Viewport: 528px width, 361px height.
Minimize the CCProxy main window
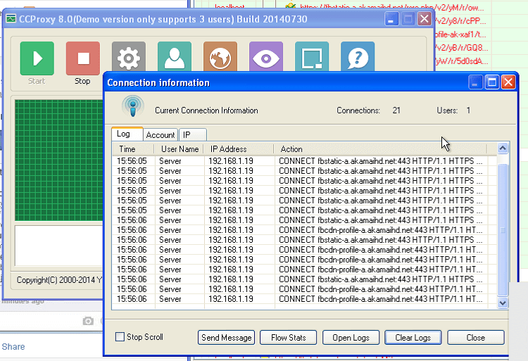pyautogui.click(x=391, y=19)
